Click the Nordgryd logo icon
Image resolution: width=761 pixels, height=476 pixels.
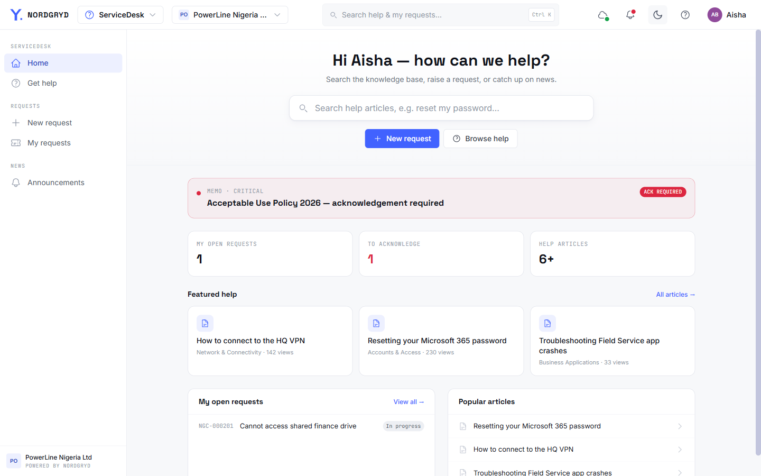(16, 15)
